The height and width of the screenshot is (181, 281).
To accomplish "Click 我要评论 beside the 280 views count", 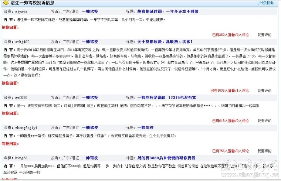I will (264, 35).
